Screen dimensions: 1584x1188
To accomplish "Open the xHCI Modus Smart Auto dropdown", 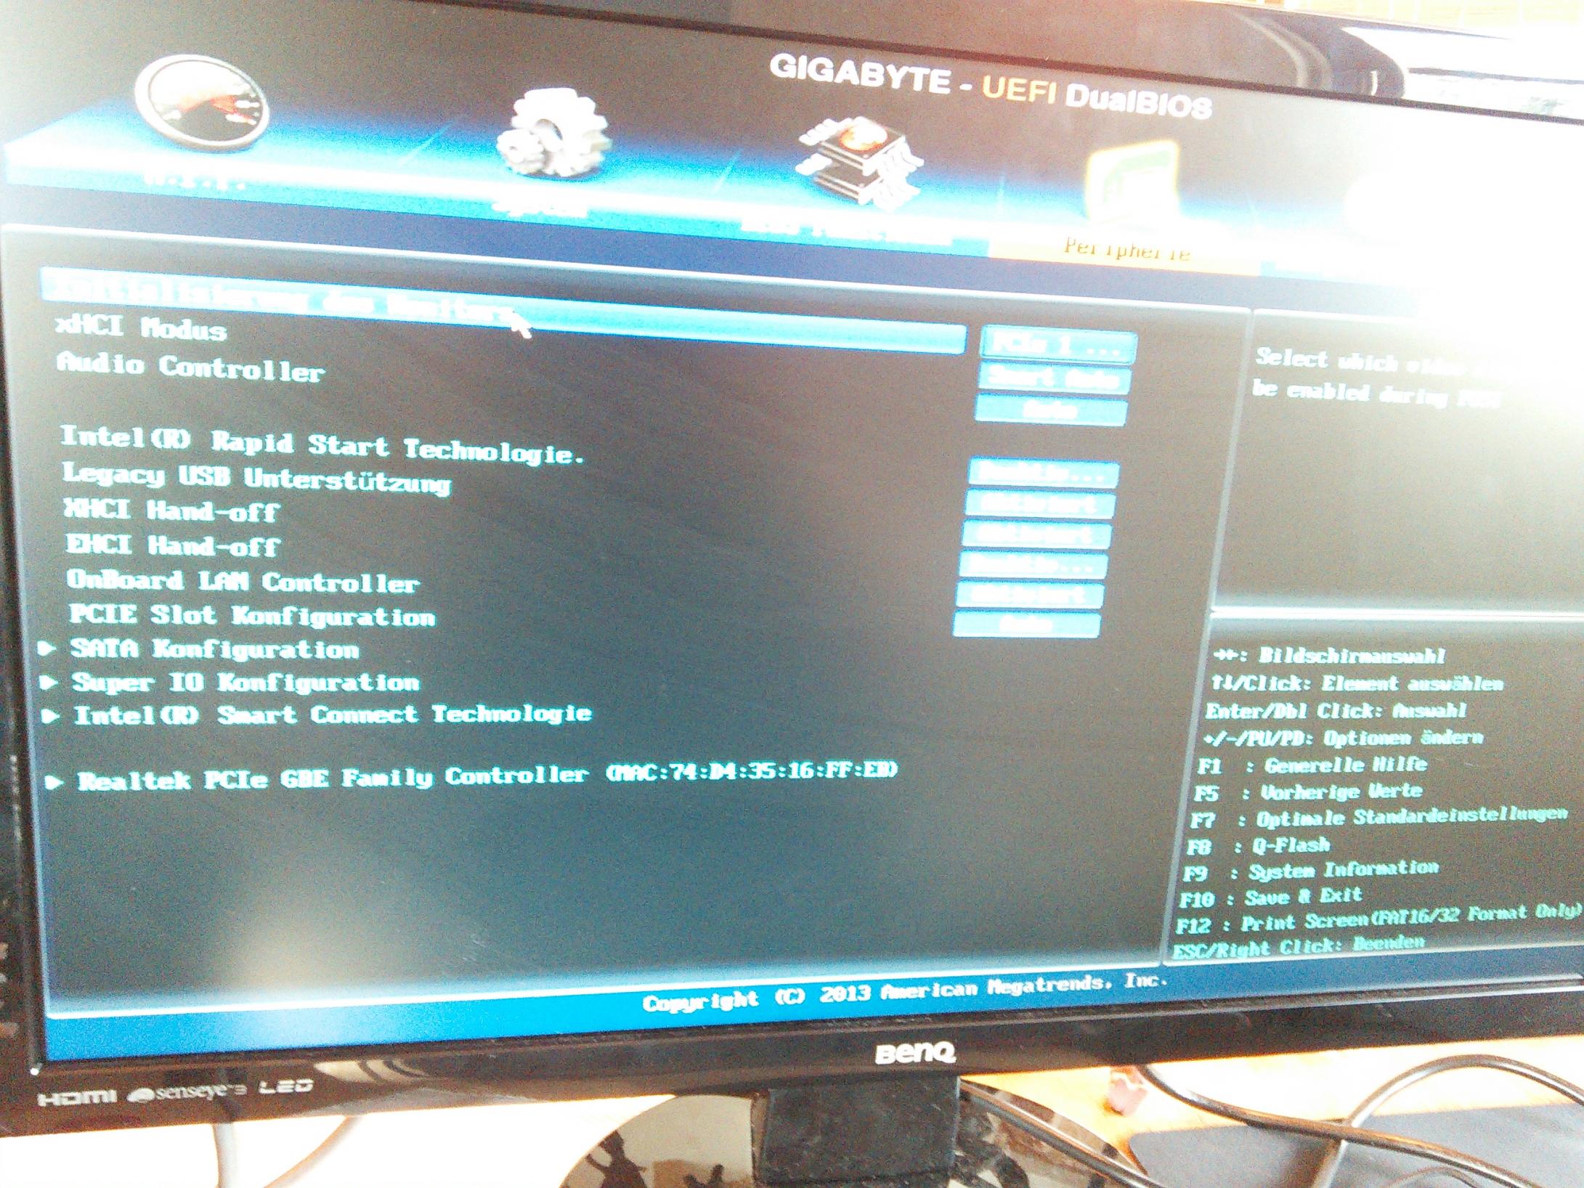I will (1055, 378).
